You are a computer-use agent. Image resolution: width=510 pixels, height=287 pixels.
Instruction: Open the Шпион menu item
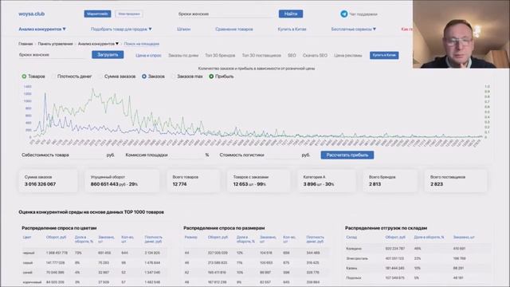183,29
